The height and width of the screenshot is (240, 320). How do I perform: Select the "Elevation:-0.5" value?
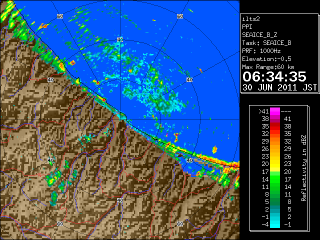pyautogui.click(x=266, y=59)
